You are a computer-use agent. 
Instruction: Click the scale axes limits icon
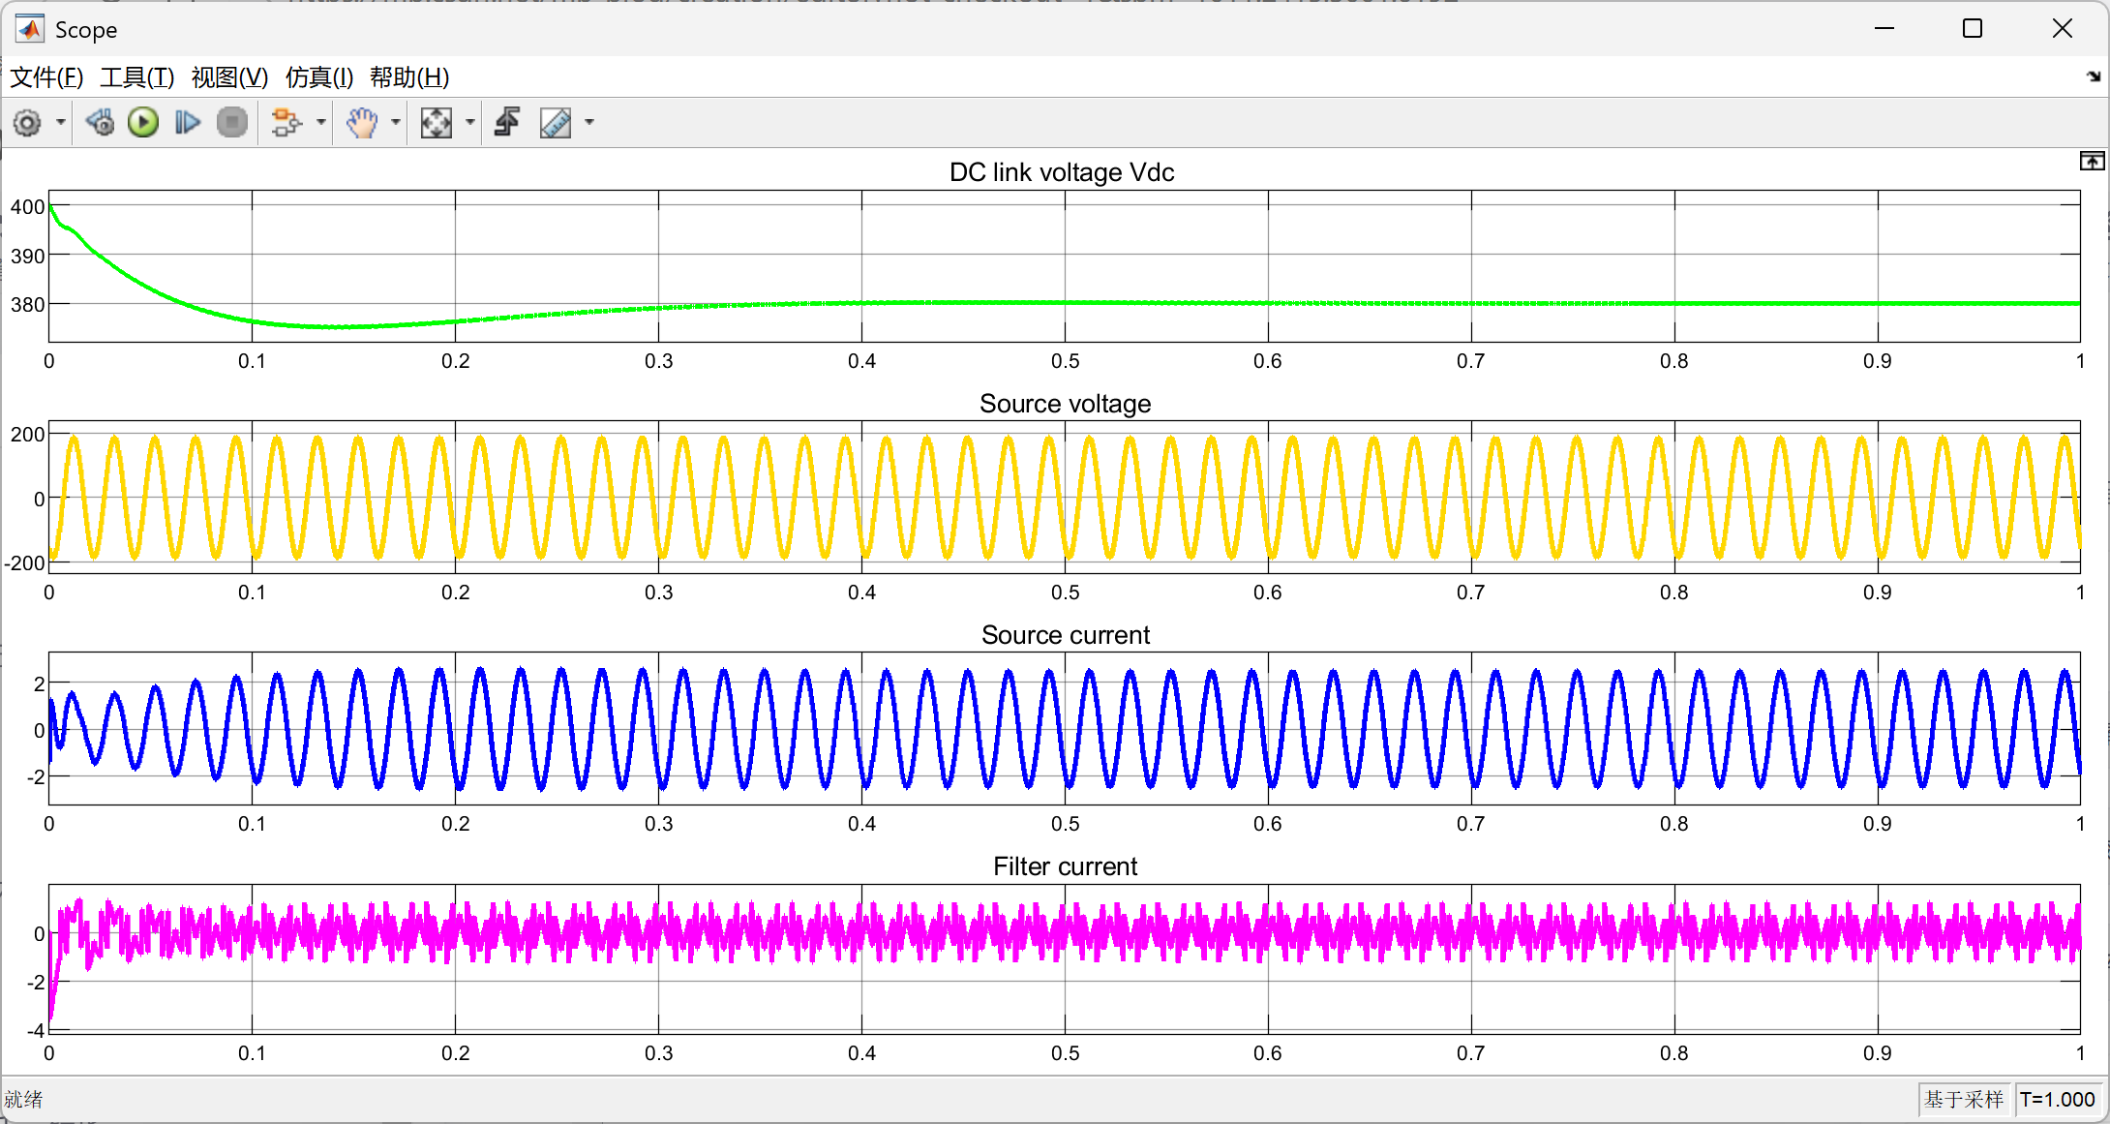(x=437, y=123)
